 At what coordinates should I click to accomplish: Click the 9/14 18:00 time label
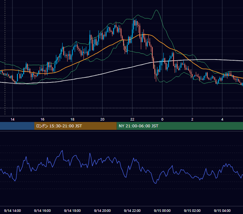[x=73, y=210]
